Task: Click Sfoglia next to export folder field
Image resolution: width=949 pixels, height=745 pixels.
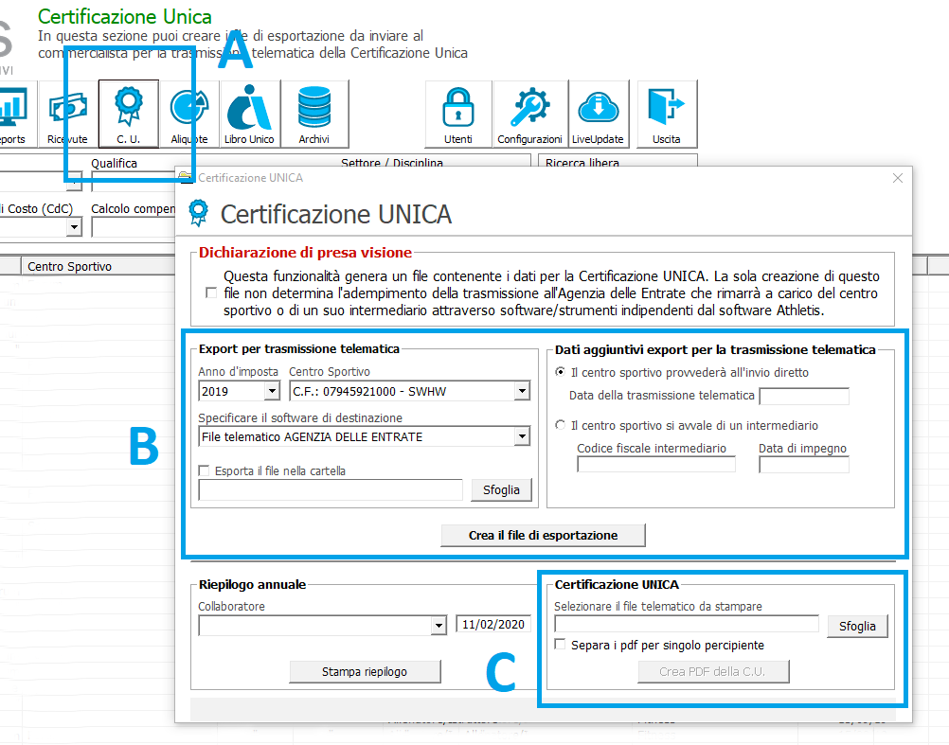Action: coord(501,489)
